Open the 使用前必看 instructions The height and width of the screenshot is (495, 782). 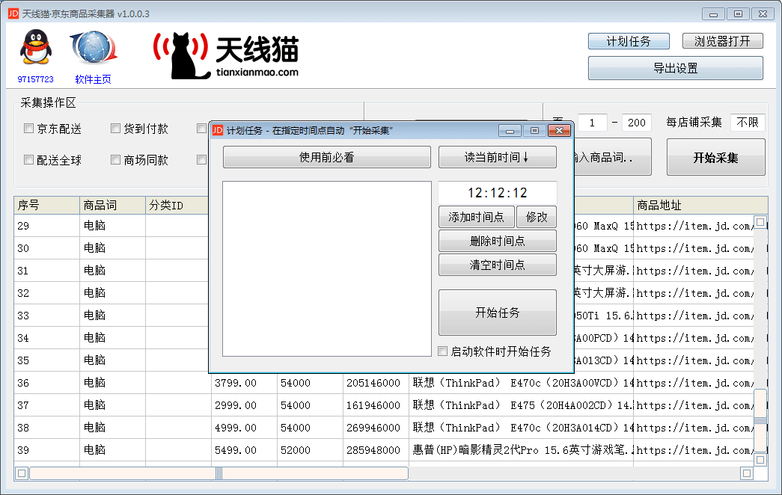pyautogui.click(x=327, y=157)
